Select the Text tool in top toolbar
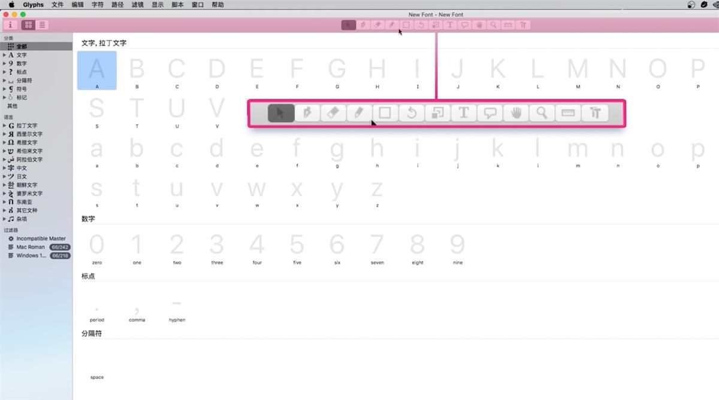This screenshot has width=719, height=400. [x=450, y=25]
